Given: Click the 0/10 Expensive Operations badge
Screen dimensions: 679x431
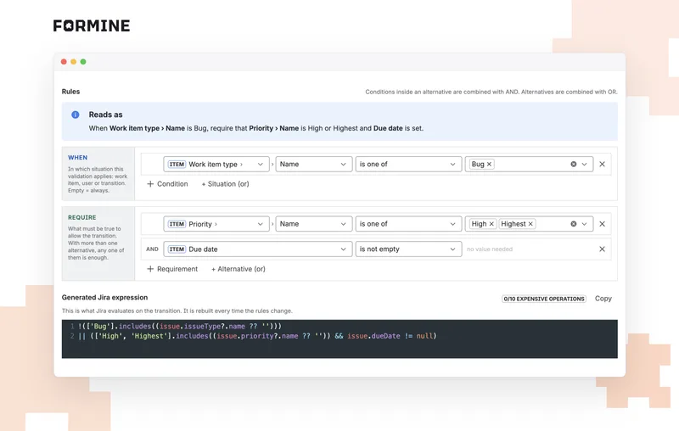Looking at the screenshot, I should (544, 299).
